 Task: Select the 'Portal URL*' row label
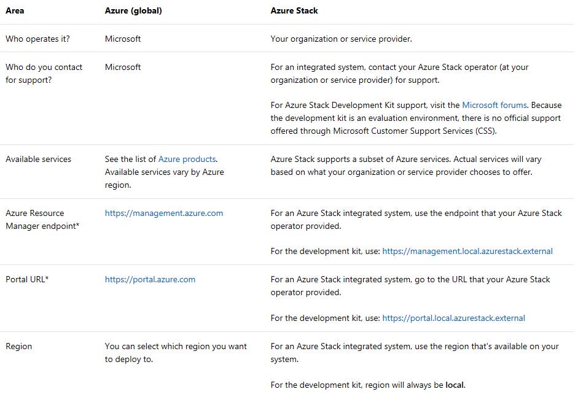pyautogui.click(x=27, y=280)
